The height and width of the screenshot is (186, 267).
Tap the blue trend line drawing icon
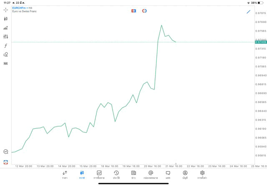tap(249, 12)
